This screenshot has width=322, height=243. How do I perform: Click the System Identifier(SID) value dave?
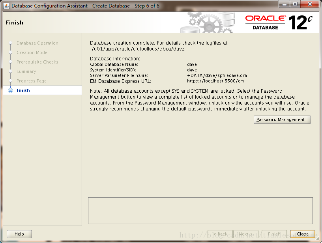point(192,70)
